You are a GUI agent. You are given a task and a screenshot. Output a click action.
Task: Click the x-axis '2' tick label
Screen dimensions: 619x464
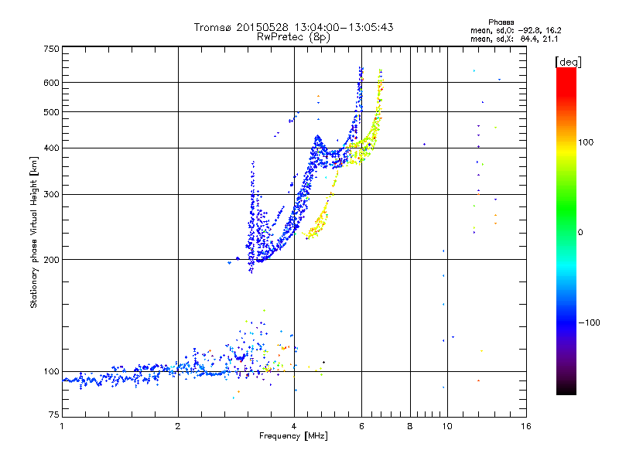tap(178, 426)
